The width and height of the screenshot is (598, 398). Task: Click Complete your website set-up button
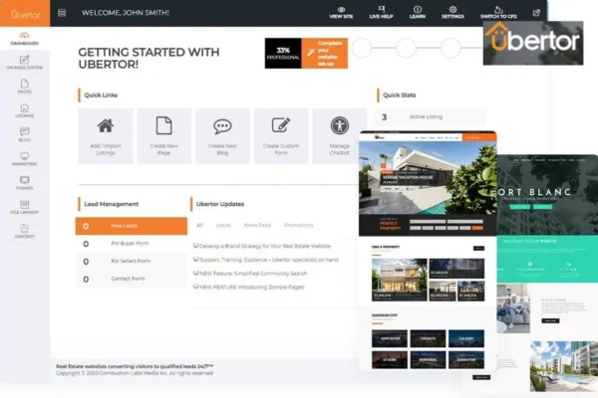325,54
